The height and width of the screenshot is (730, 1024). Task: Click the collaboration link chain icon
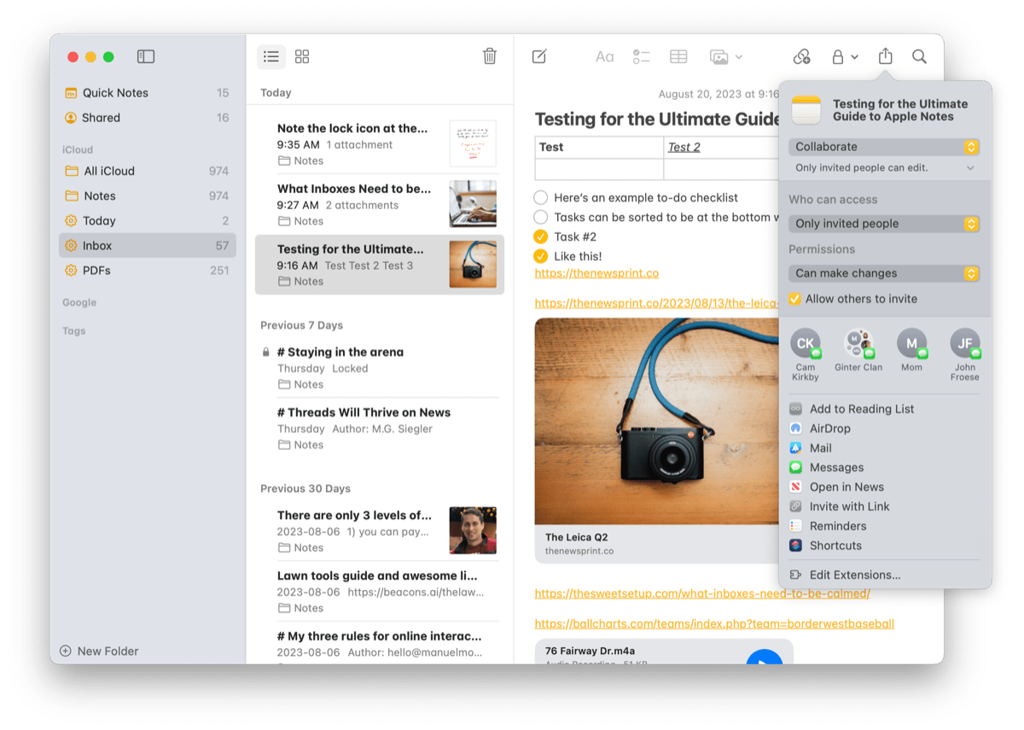click(x=801, y=56)
